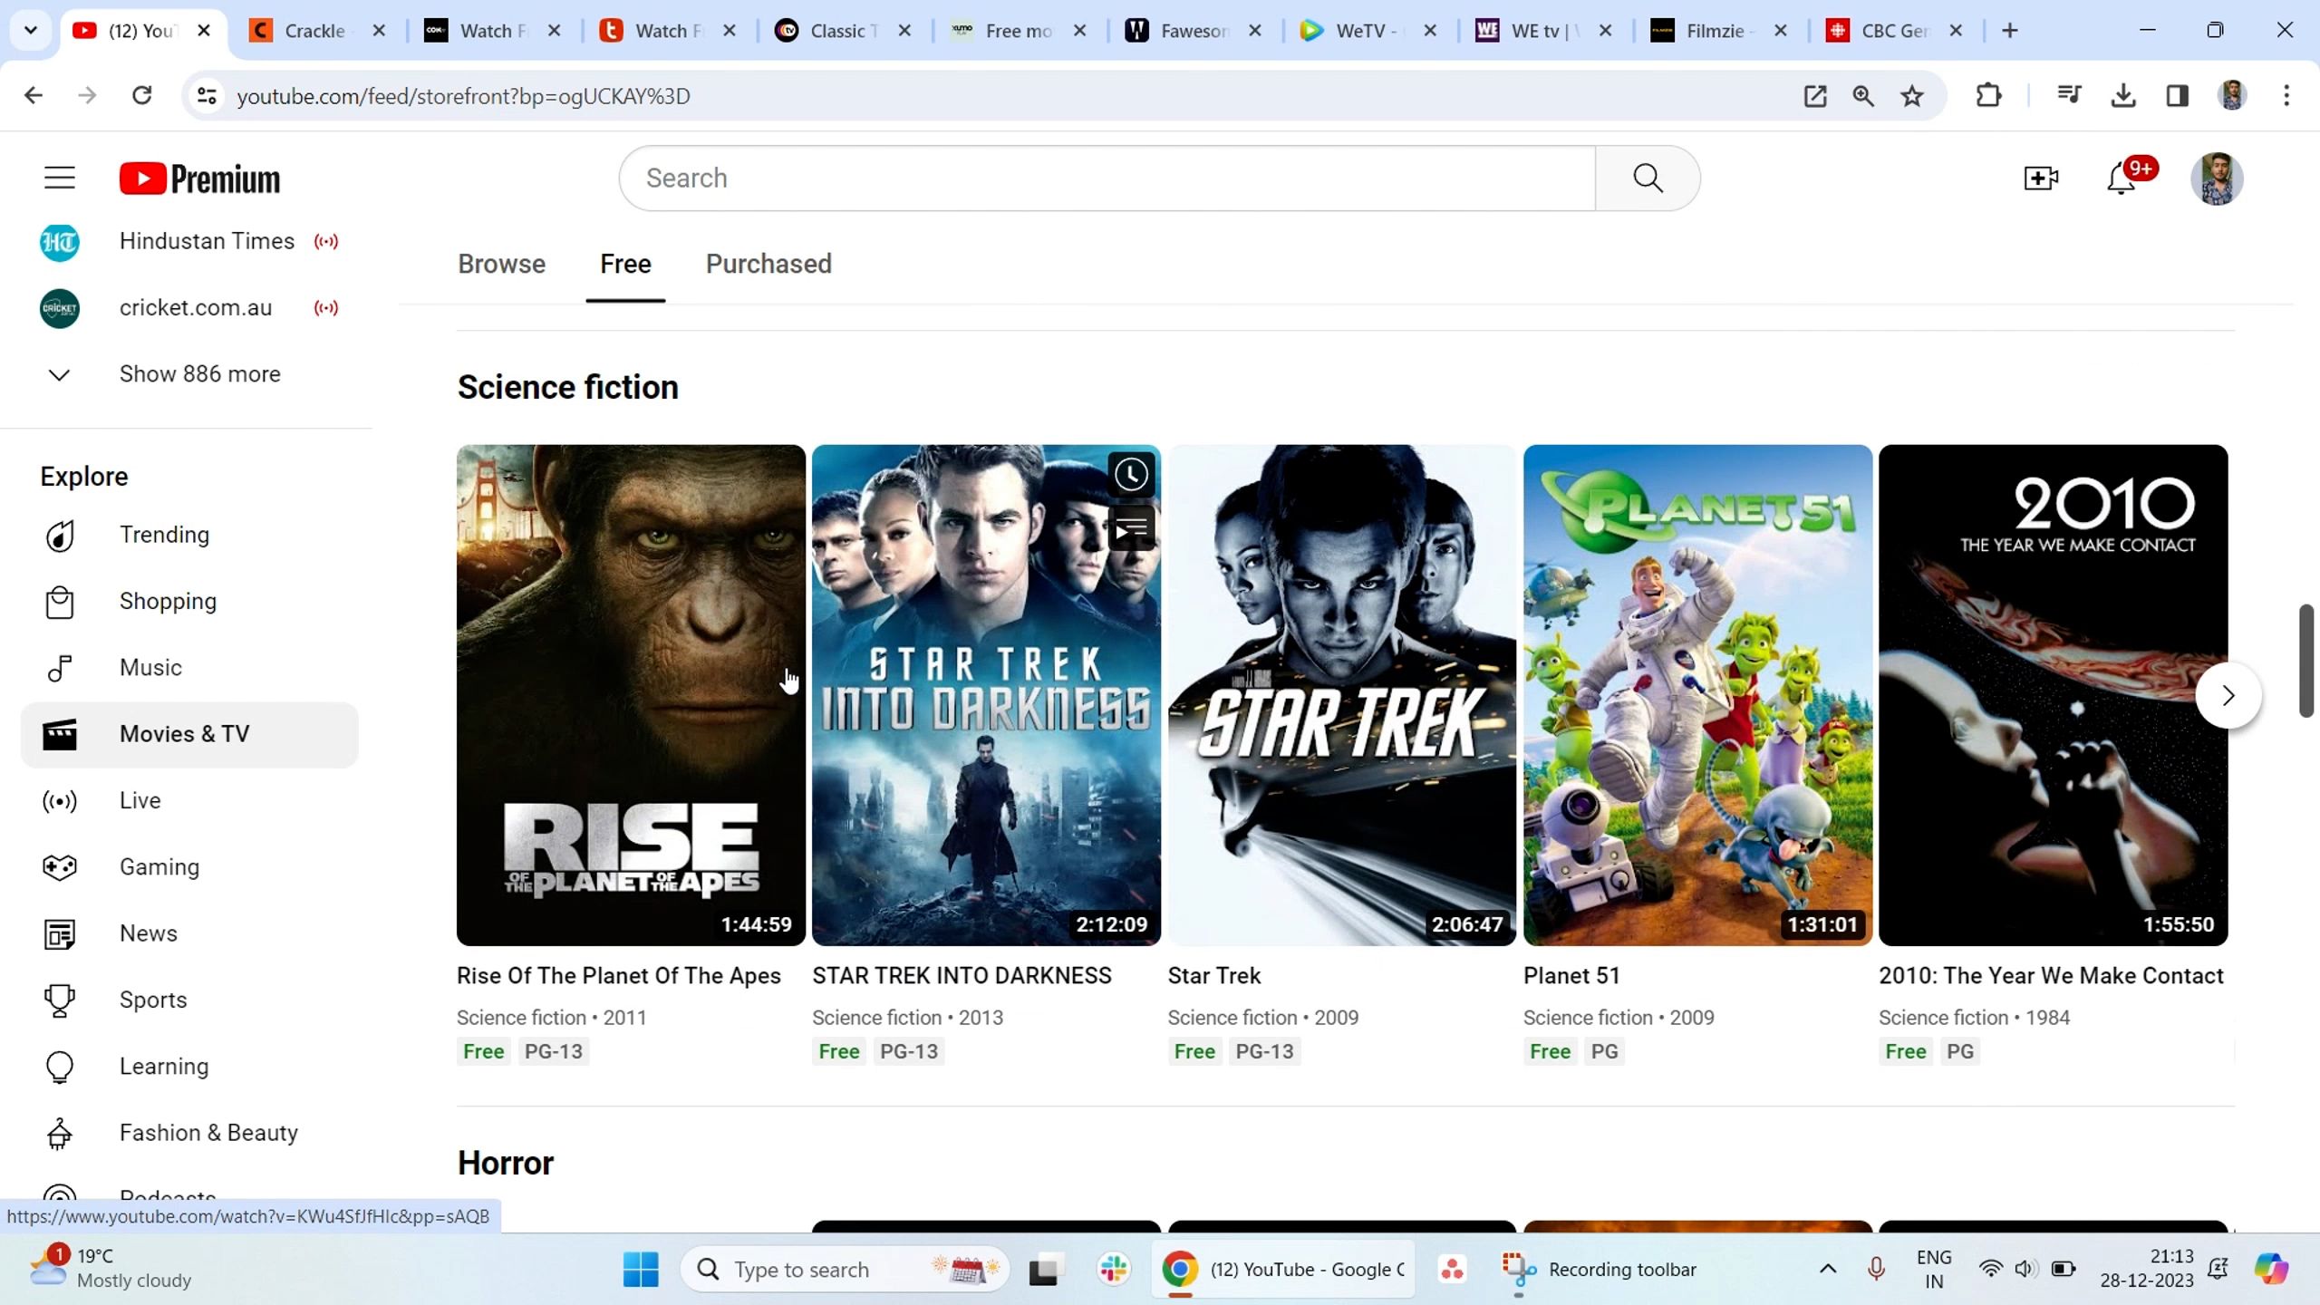2320x1305 pixels.
Task: Open the notifications bell
Action: (2121, 179)
